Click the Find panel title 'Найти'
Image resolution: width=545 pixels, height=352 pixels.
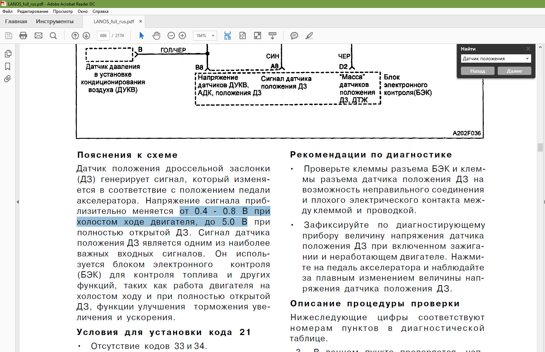point(468,49)
